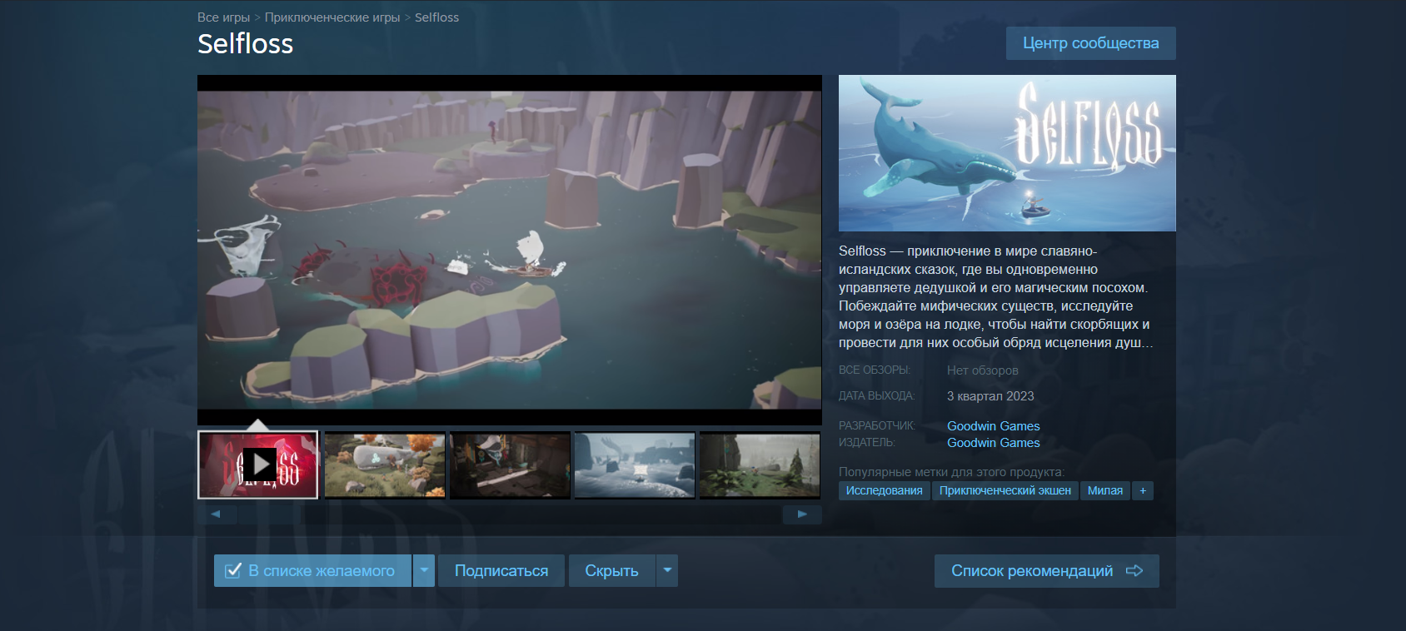
Task: Click the '3 квартал 2023' release date
Action: pyautogui.click(x=990, y=396)
